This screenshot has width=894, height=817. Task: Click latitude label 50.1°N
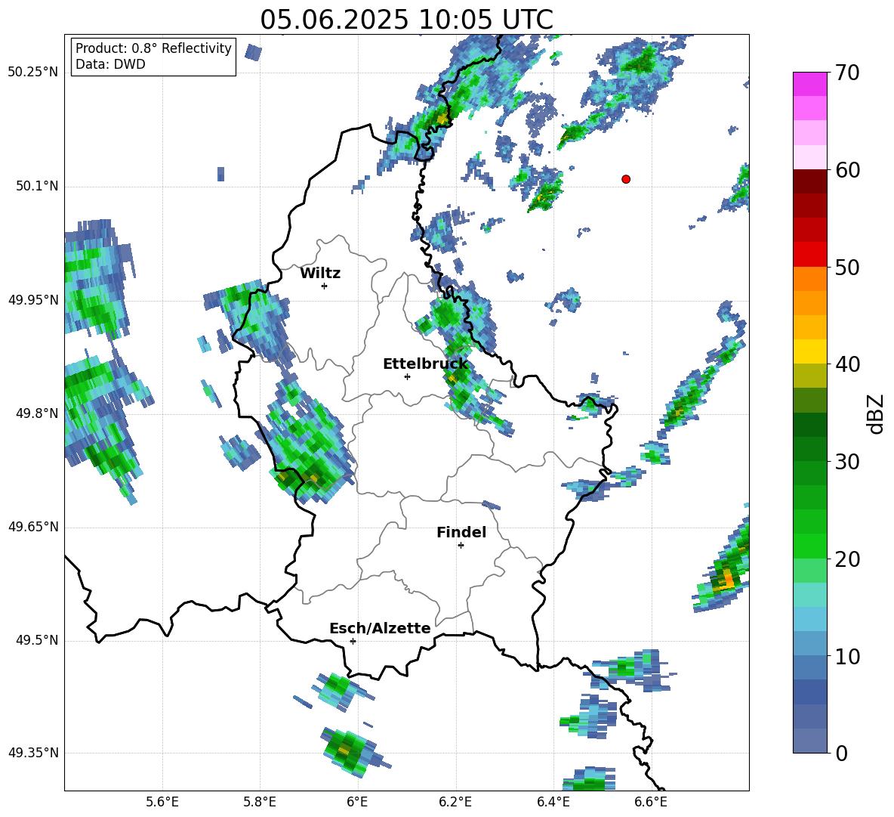(36, 186)
